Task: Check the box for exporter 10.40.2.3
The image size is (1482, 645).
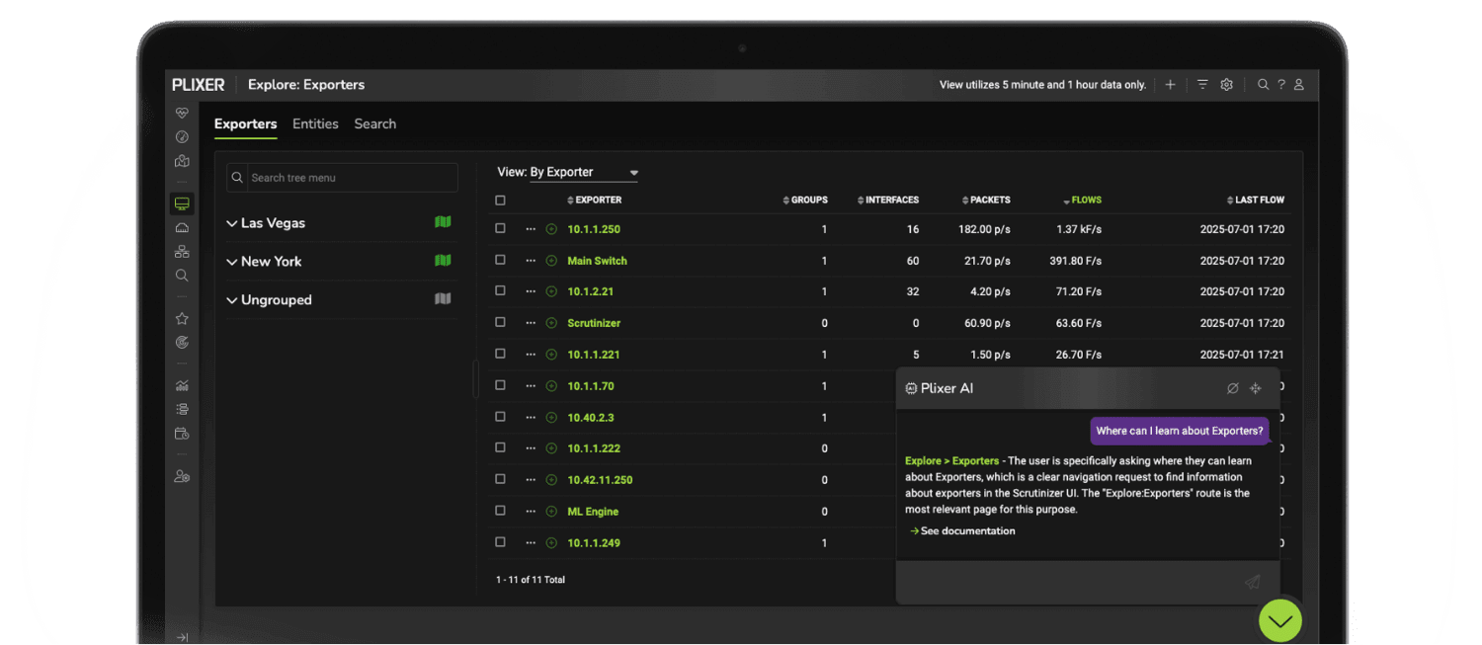Action: [500, 417]
